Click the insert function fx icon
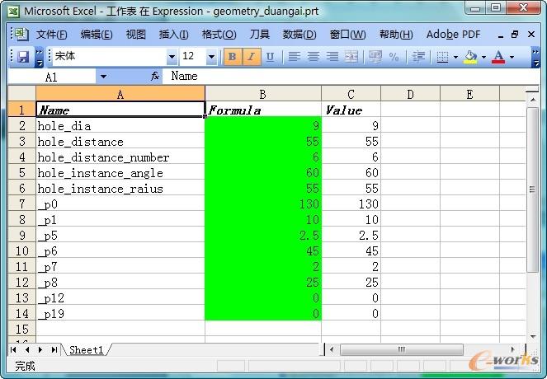The width and height of the screenshot is (547, 379). (x=155, y=76)
